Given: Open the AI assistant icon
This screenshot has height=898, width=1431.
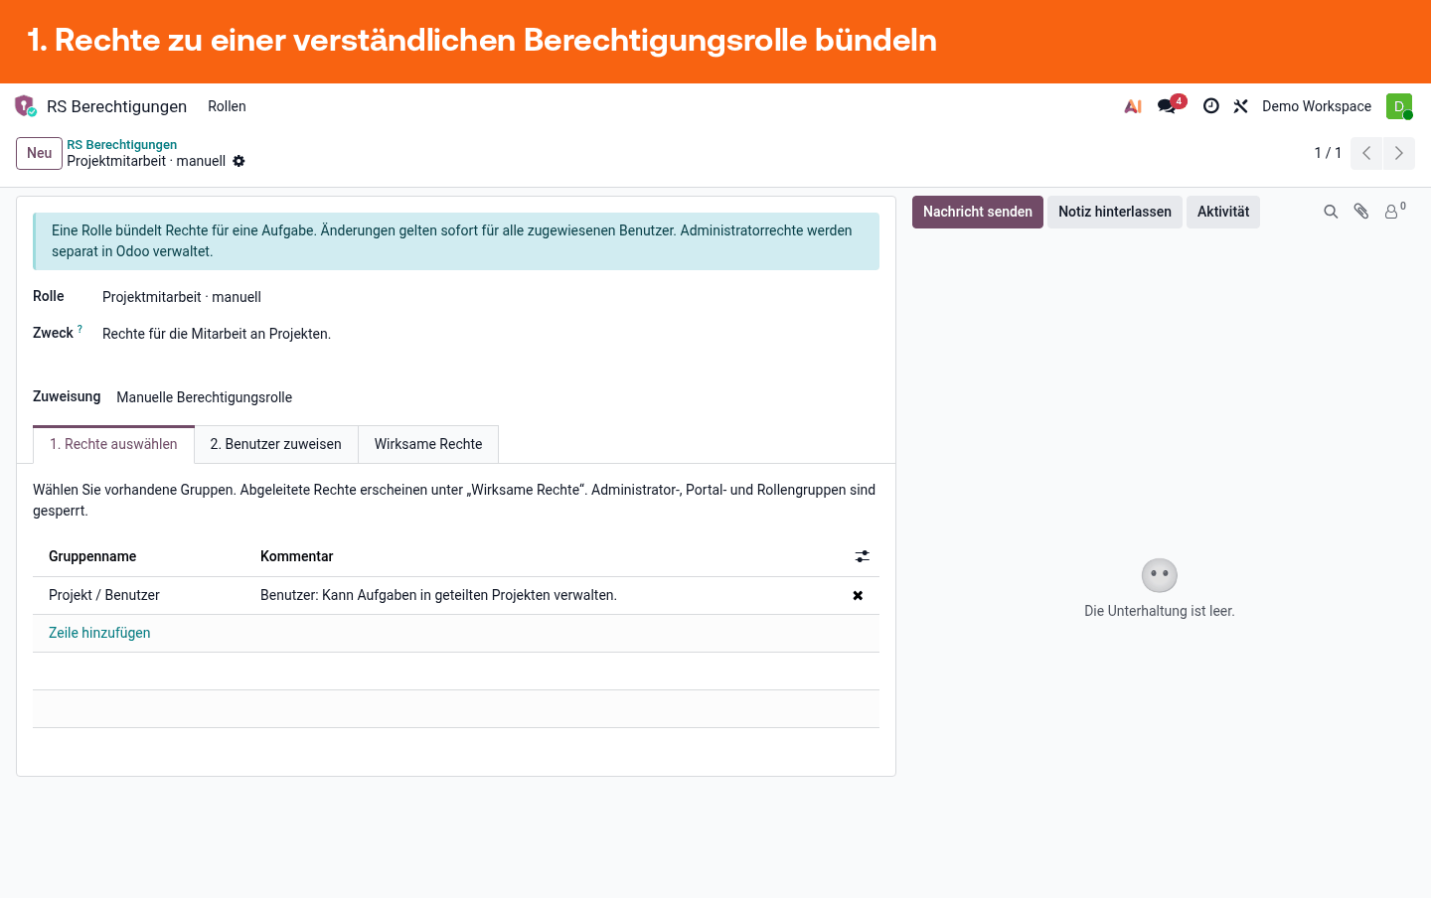Looking at the screenshot, I should [1133, 106].
